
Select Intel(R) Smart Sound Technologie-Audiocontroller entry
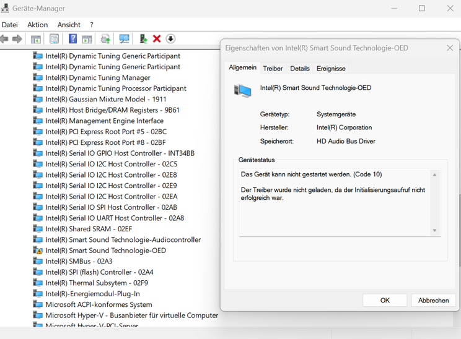pyautogui.click(x=123, y=239)
